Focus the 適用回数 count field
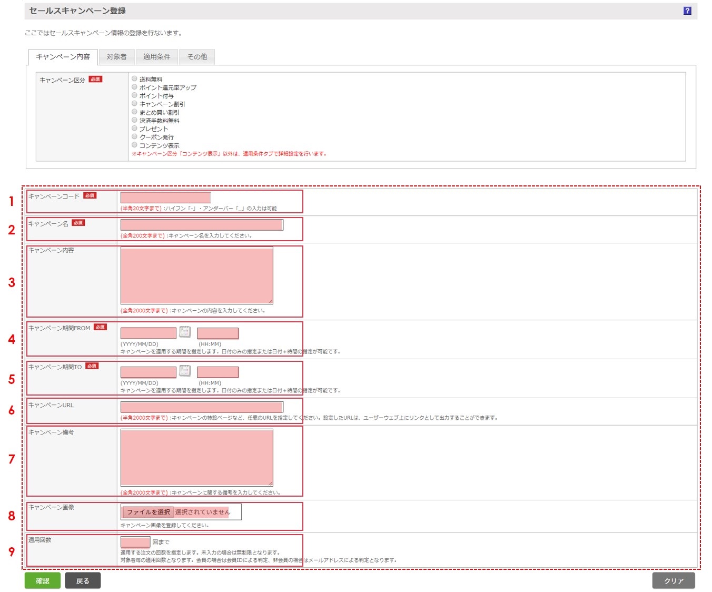This screenshot has width=712, height=592. pos(135,542)
